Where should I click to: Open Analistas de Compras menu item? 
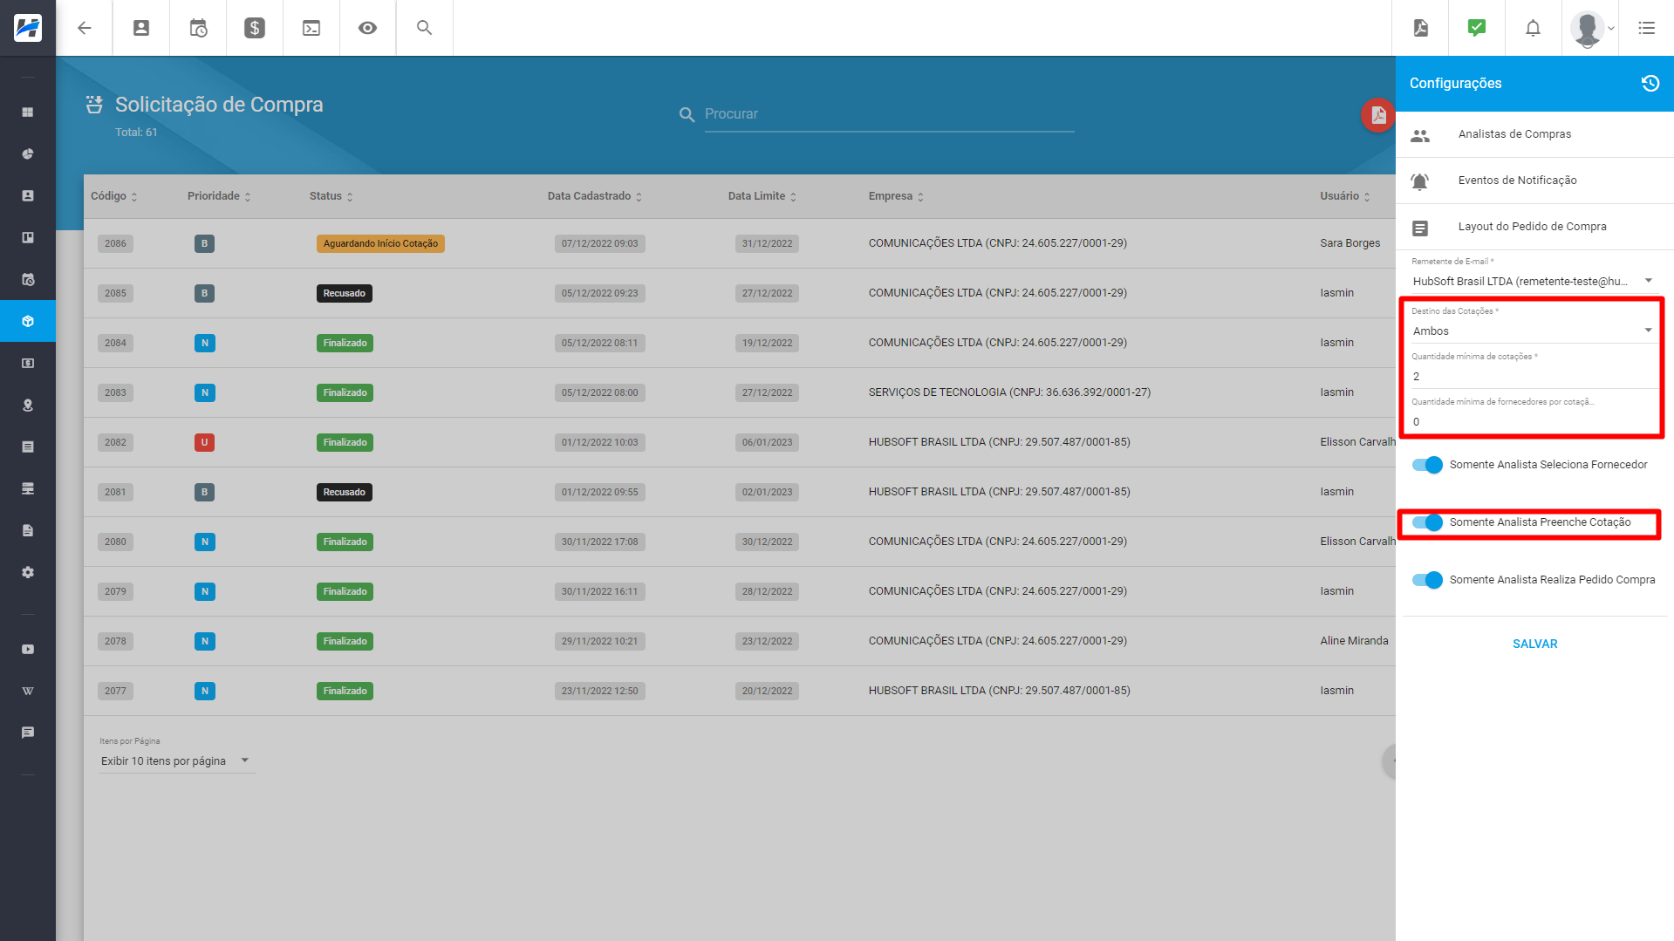click(x=1514, y=134)
